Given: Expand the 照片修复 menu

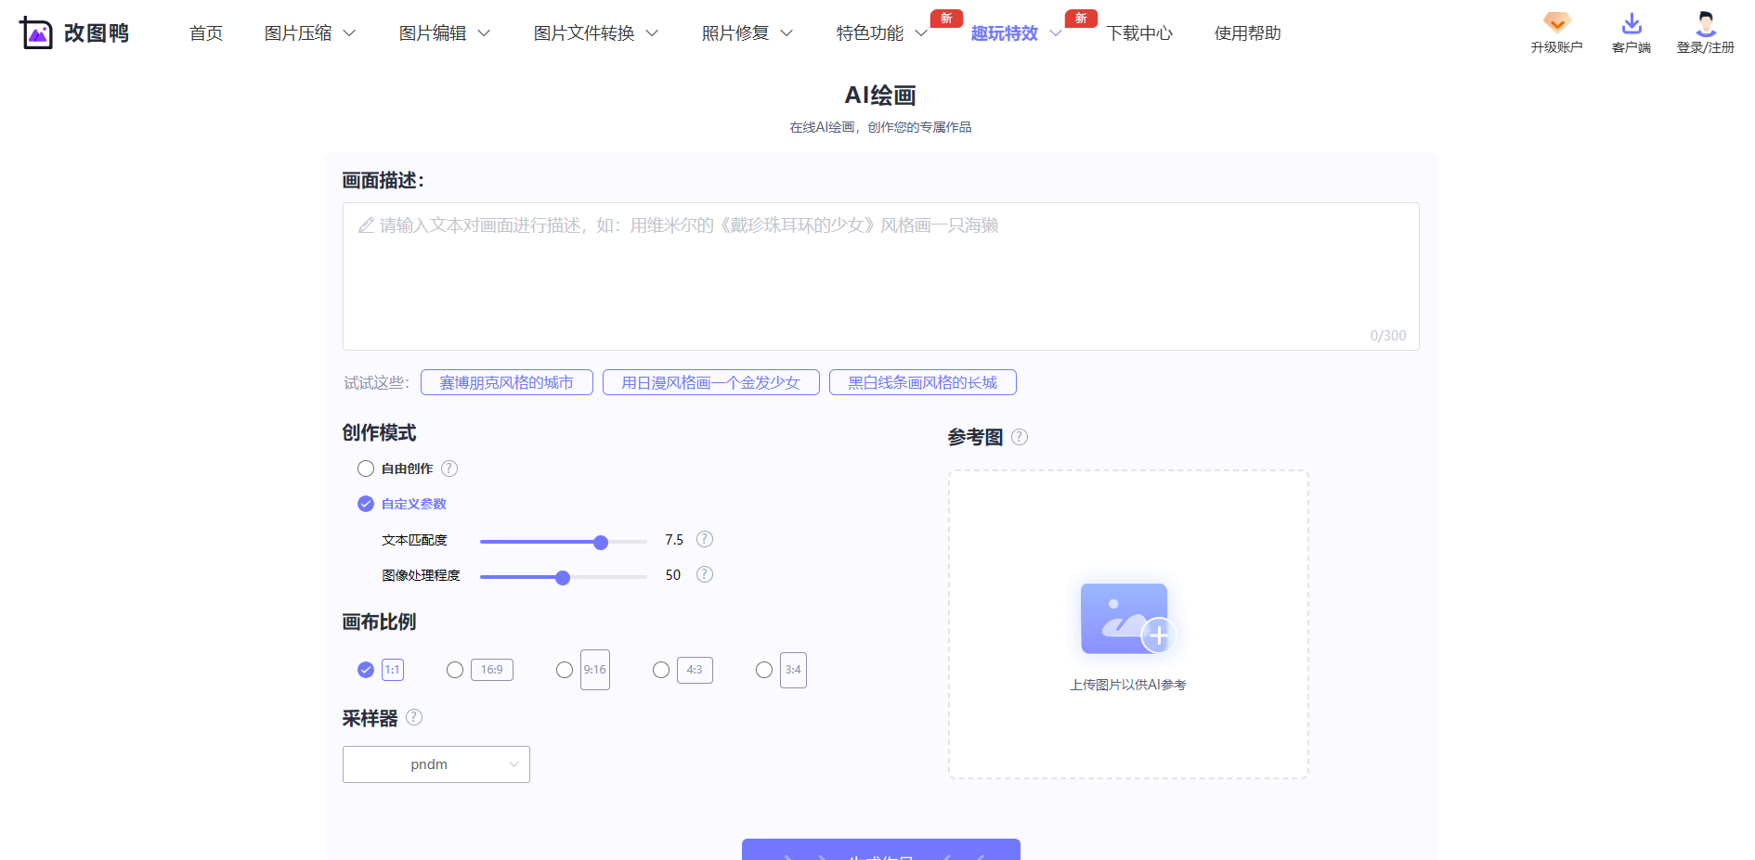Looking at the screenshot, I should (x=736, y=32).
